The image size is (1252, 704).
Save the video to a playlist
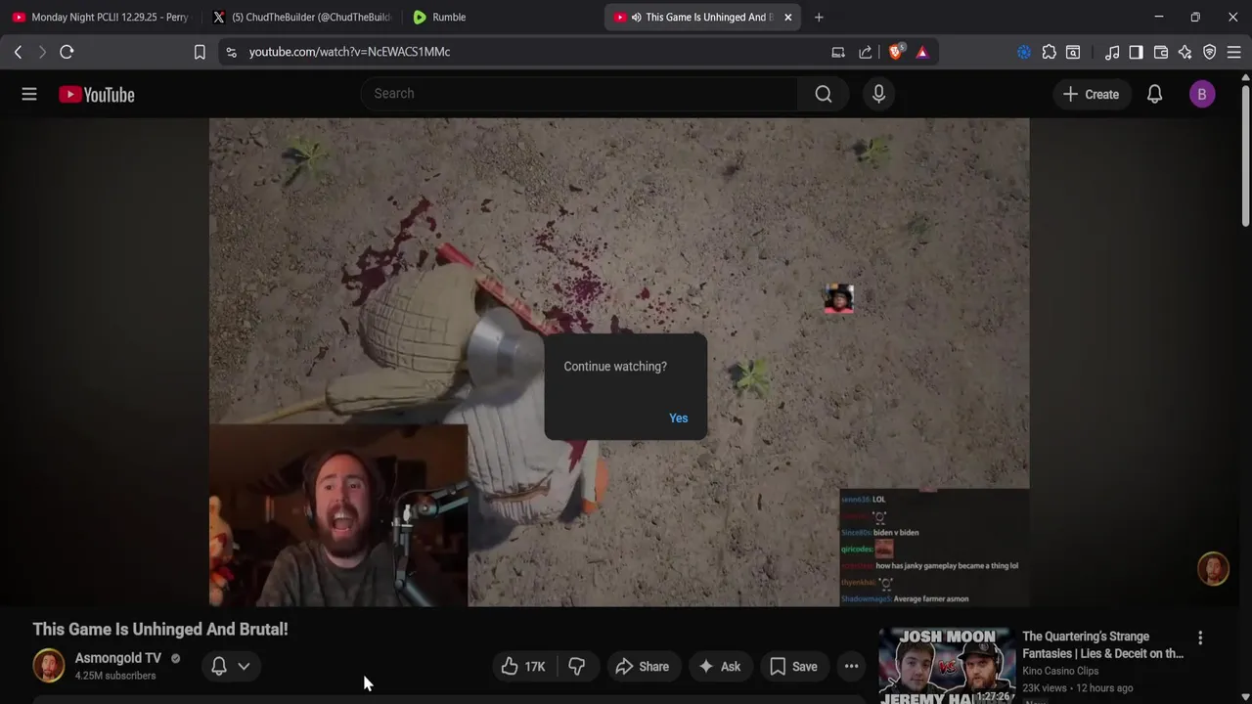pyautogui.click(x=793, y=667)
